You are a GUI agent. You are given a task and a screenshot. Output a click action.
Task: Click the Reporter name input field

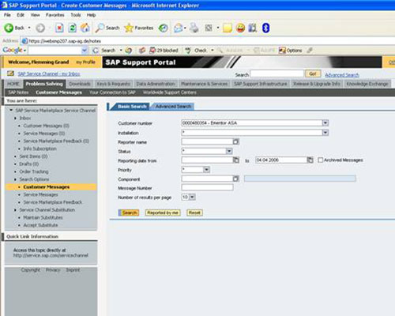pos(207,141)
